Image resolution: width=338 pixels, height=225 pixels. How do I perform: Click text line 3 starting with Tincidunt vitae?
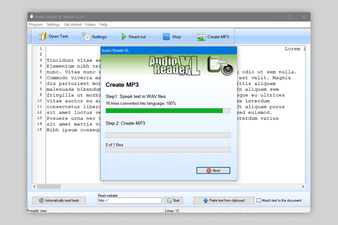(74, 60)
